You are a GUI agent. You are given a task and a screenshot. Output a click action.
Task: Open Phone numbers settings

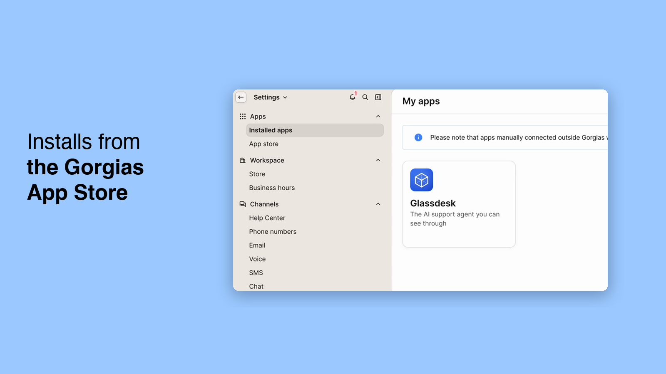click(273, 232)
